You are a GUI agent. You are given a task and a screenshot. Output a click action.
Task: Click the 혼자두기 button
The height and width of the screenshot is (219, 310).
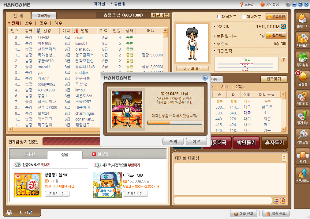pos(275,142)
